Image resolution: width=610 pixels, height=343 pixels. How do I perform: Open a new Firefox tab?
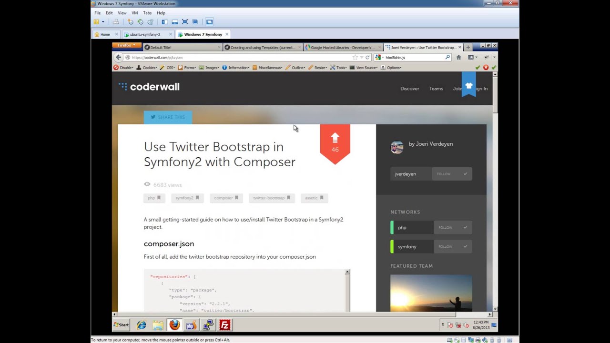click(x=468, y=47)
